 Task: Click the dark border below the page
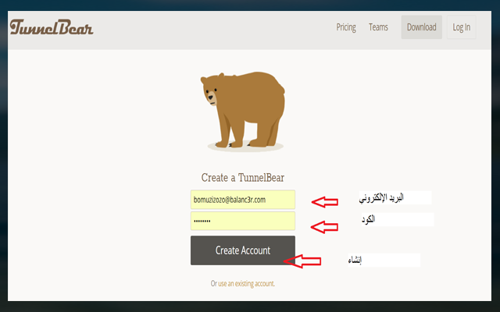click(x=250, y=306)
